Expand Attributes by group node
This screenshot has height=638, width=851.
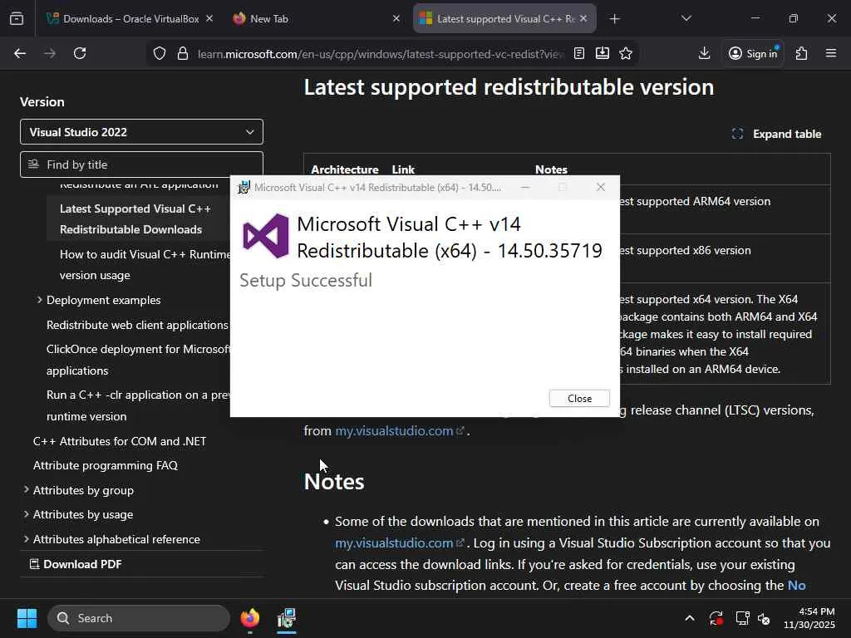[26, 490]
